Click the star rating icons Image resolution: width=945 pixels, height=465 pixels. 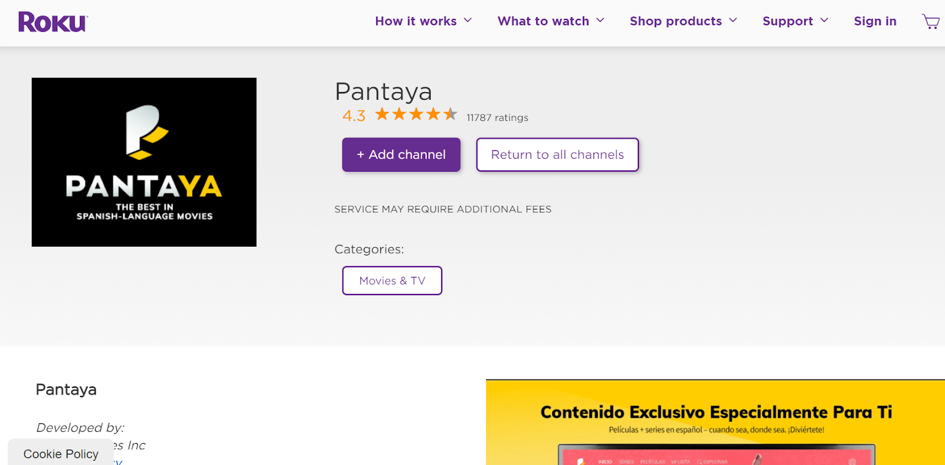tap(416, 114)
